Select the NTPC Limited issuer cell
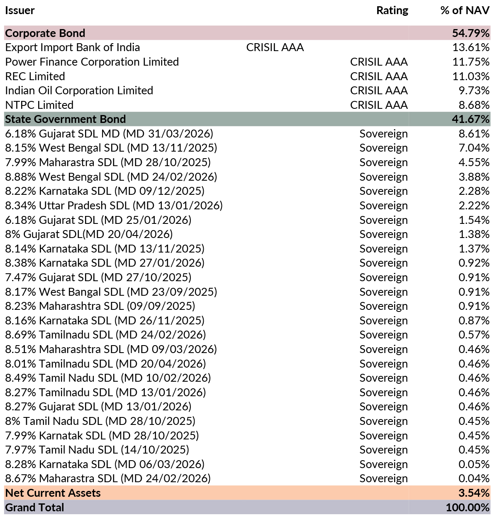The height and width of the screenshot is (520, 497). click(x=39, y=105)
